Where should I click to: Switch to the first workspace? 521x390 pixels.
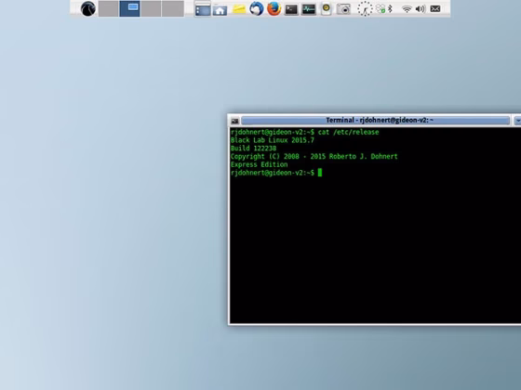click(x=108, y=8)
